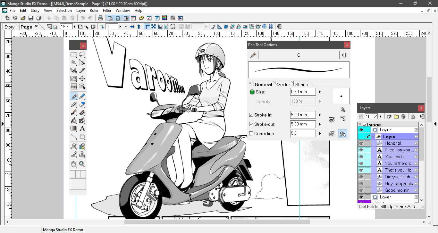The image size is (438, 233).
Task: Click the horizontal canvas scrollbar
Action: click(x=217, y=221)
